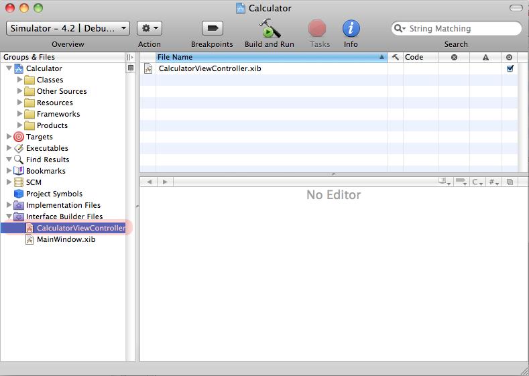Click the Build and Run hammer icon
Viewport: 529px width, 376px height.
pos(270,28)
